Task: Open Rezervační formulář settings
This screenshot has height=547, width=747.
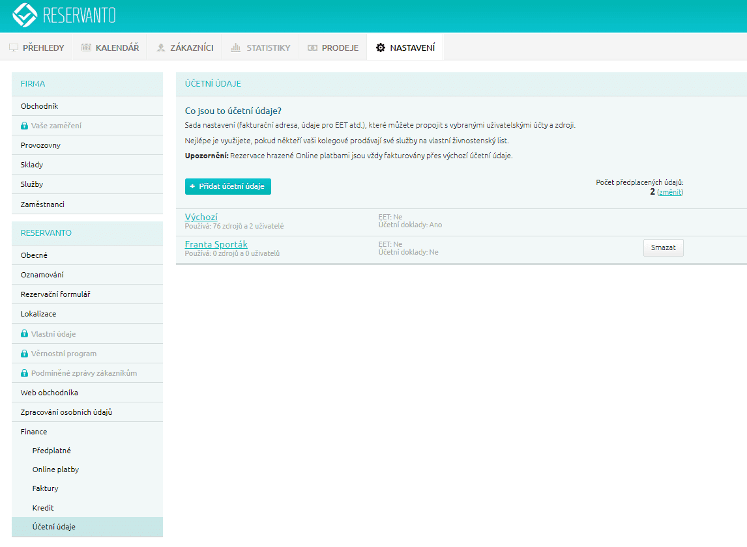Action: click(55, 294)
